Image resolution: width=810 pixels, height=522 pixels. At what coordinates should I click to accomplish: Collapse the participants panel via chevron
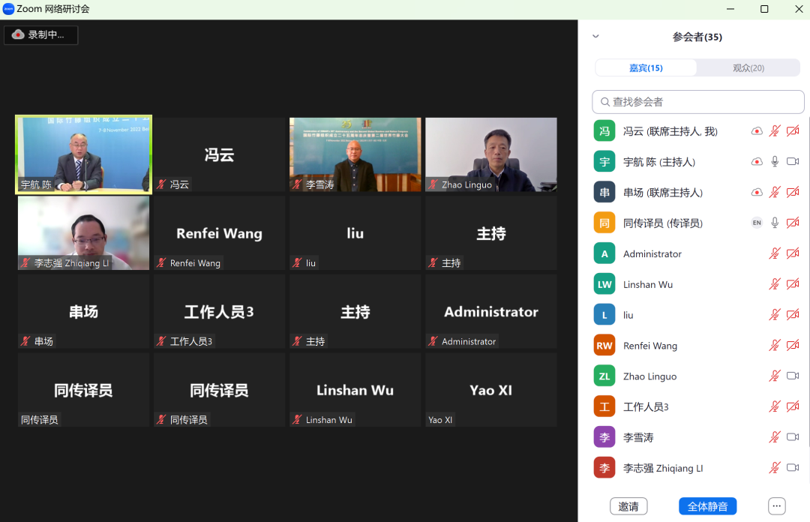click(595, 35)
